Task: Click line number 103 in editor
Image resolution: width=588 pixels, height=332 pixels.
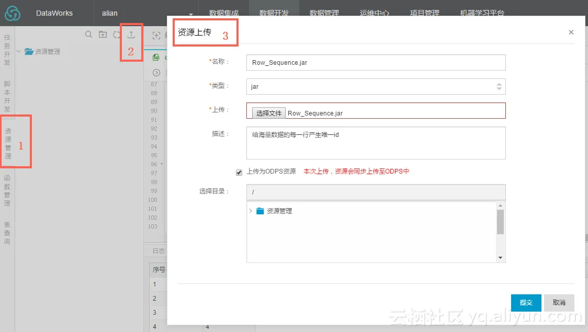Action: pos(153,226)
